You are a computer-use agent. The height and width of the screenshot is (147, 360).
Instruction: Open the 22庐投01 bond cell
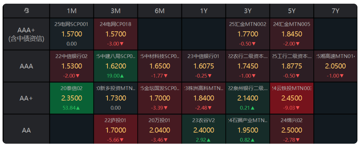[x=116, y=129]
